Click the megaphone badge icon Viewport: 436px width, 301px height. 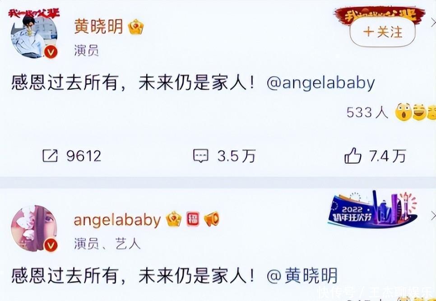pyautogui.click(x=212, y=219)
